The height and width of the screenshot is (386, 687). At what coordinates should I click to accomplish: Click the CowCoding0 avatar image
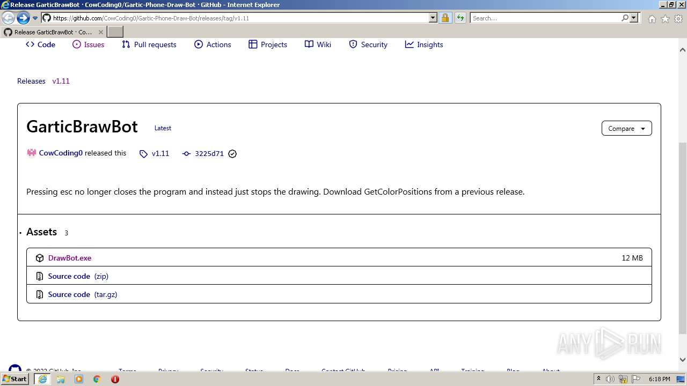point(32,153)
